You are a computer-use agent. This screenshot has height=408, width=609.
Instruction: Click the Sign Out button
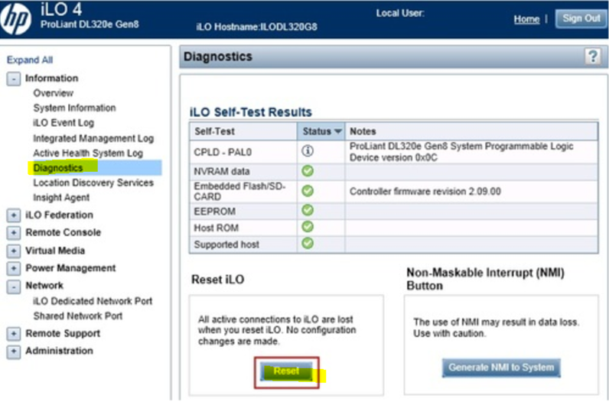[581, 18]
